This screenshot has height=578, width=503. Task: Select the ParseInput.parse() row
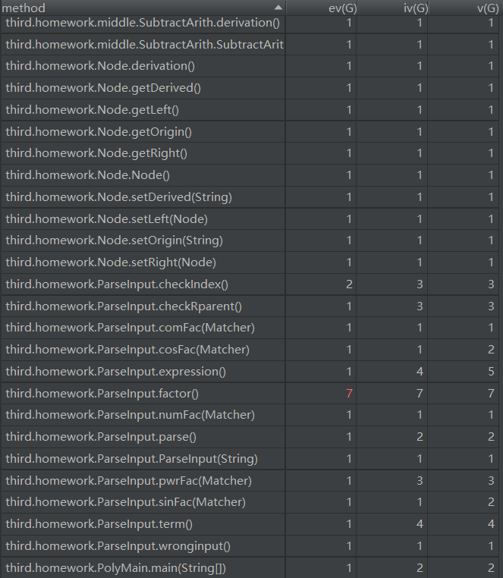tap(250, 437)
